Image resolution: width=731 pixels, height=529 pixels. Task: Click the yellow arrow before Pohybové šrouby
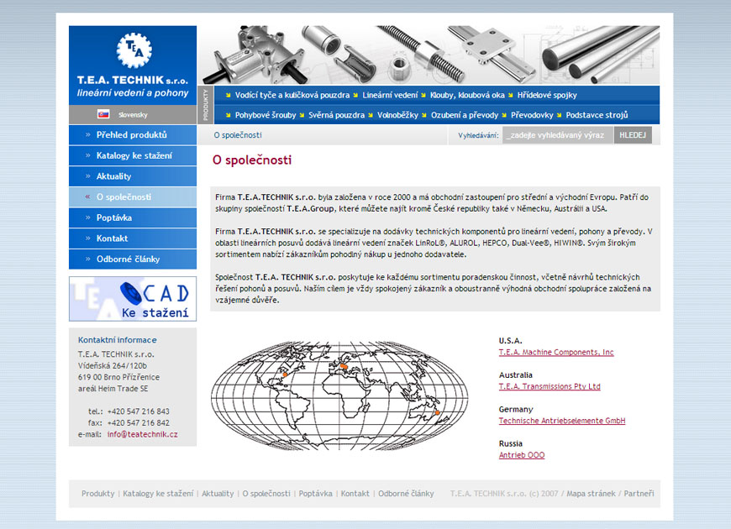[228, 115]
